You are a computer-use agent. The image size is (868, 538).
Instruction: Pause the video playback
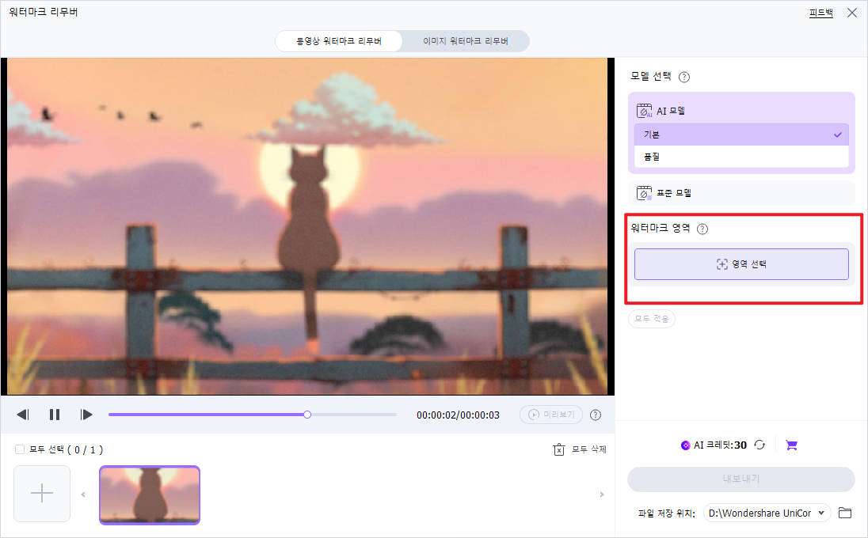point(54,414)
